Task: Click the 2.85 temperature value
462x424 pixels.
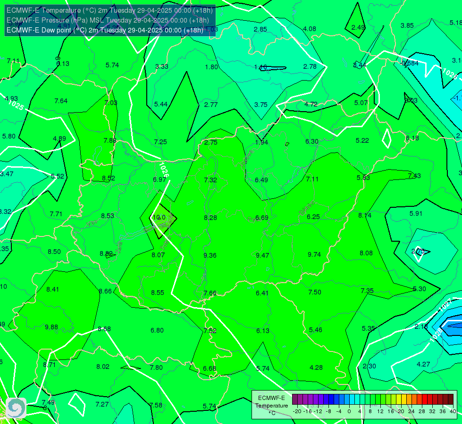Action: coord(260,29)
